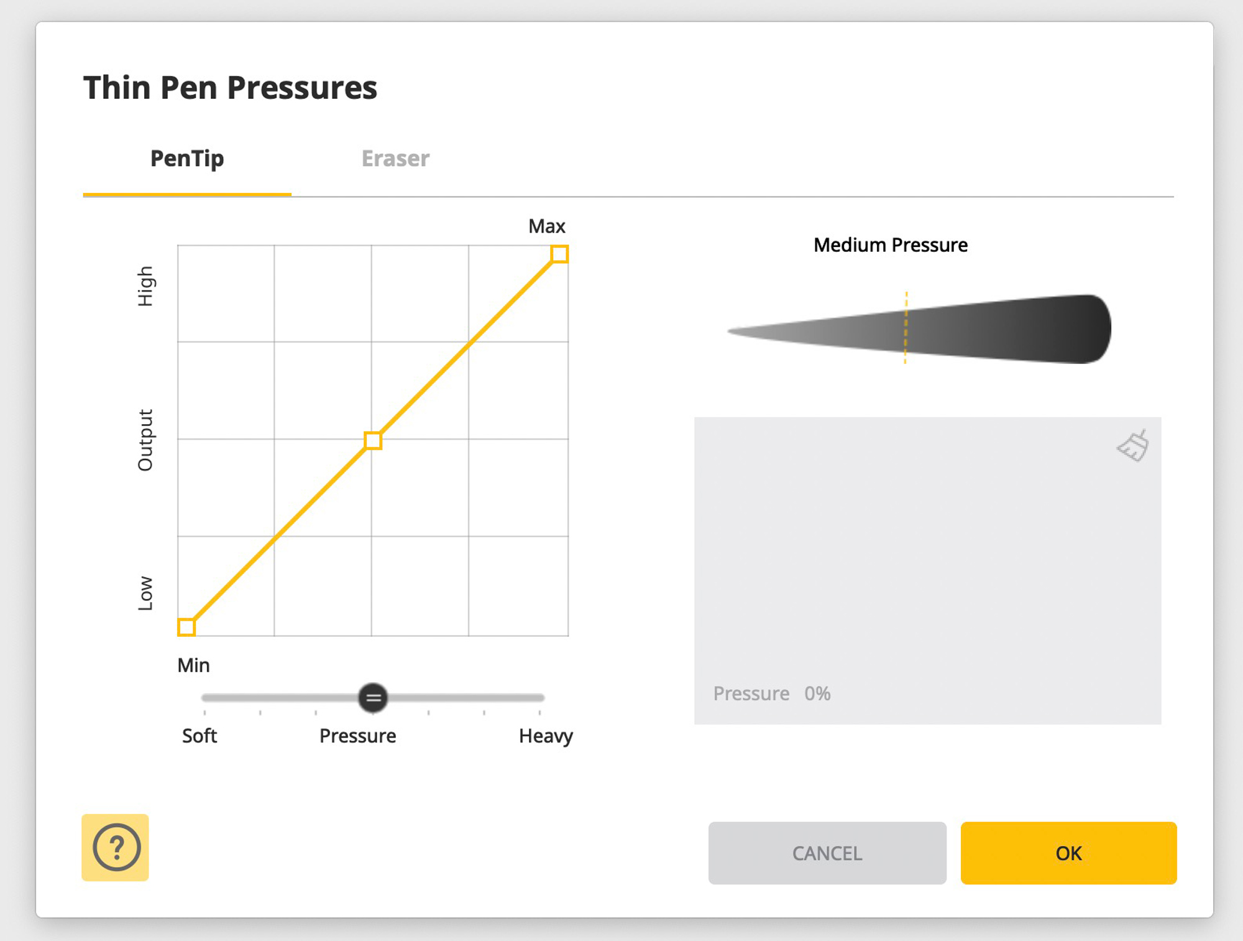The height and width of the screenshot is (941, 1243).
Task: Click the CANCEL button
Action: tap(827, 853)
